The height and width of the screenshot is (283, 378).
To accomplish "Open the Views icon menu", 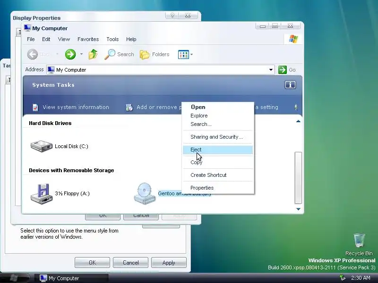I will 183,54.
